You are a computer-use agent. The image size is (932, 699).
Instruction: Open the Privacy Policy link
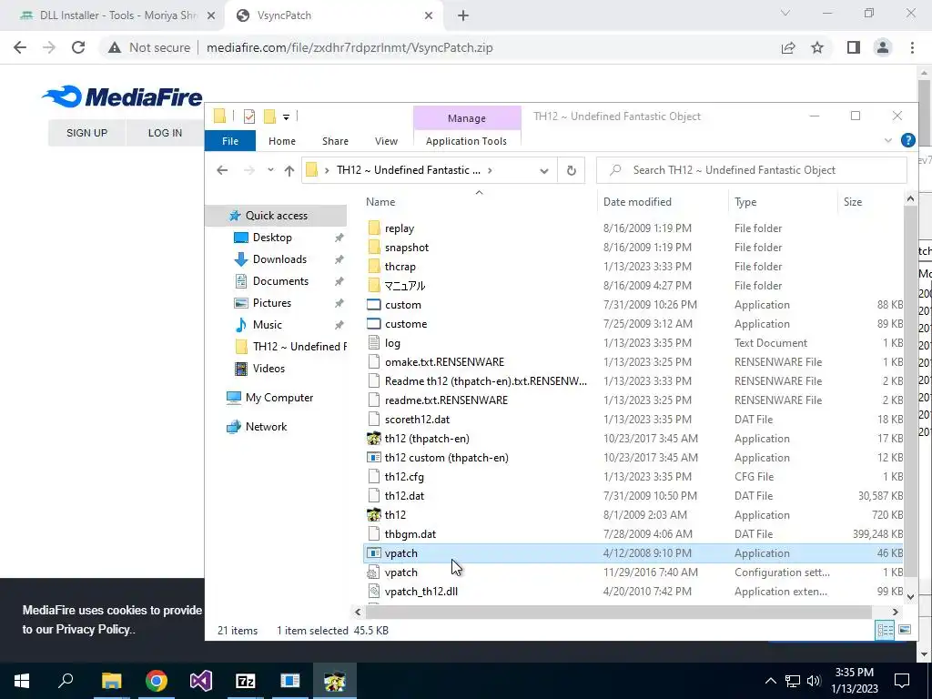pos(92,630)
